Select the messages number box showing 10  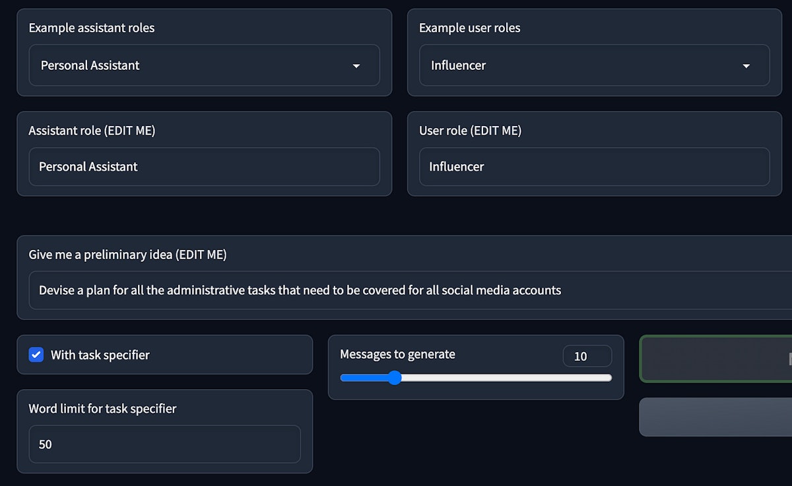587,356
